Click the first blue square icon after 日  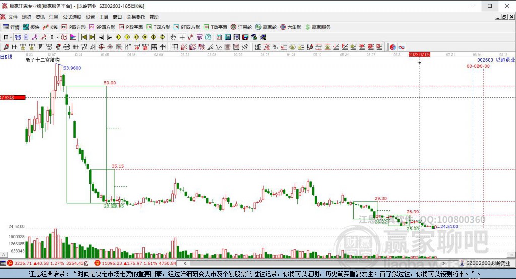coord(18,37)
